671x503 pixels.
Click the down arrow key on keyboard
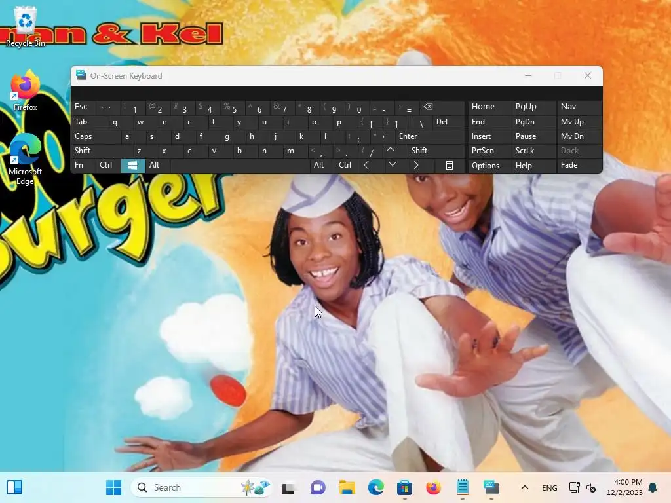(x=392, y=165)
